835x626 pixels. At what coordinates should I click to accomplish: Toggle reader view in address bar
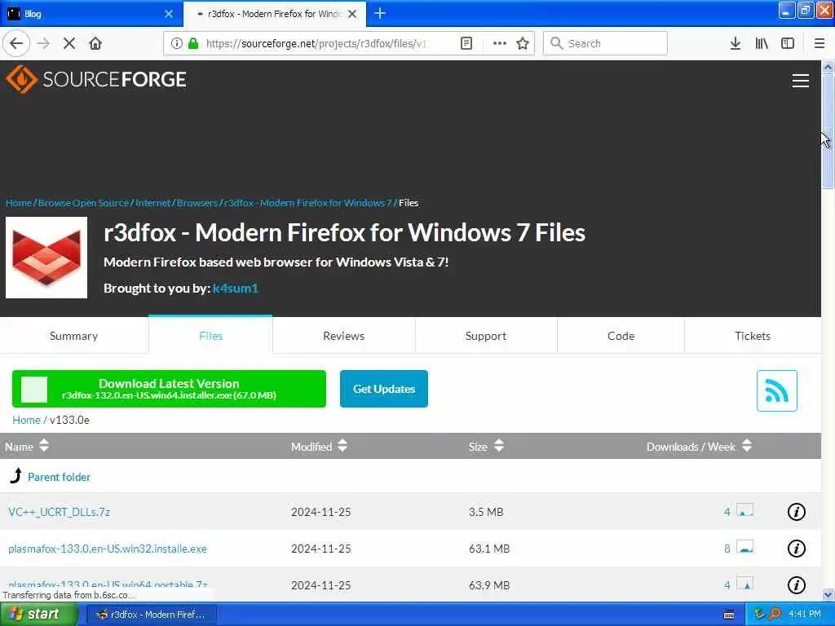pos(466,43)
